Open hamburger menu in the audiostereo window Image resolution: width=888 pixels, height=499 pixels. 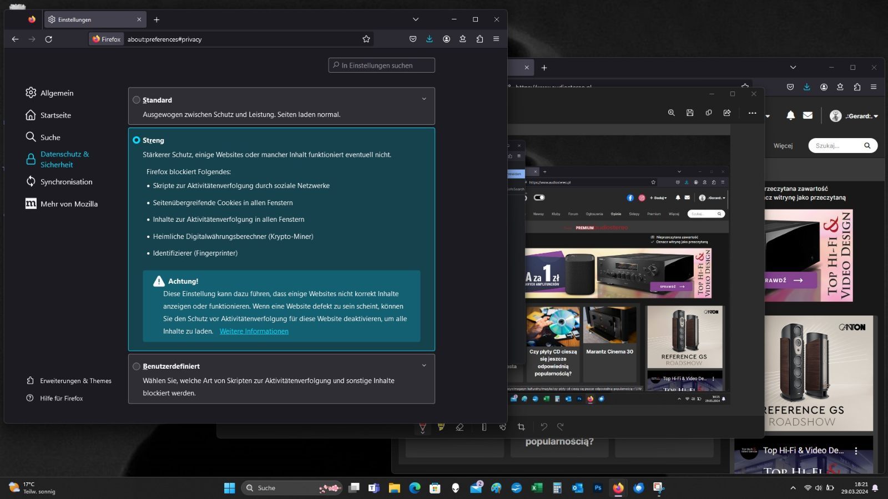tap(874, 87)
